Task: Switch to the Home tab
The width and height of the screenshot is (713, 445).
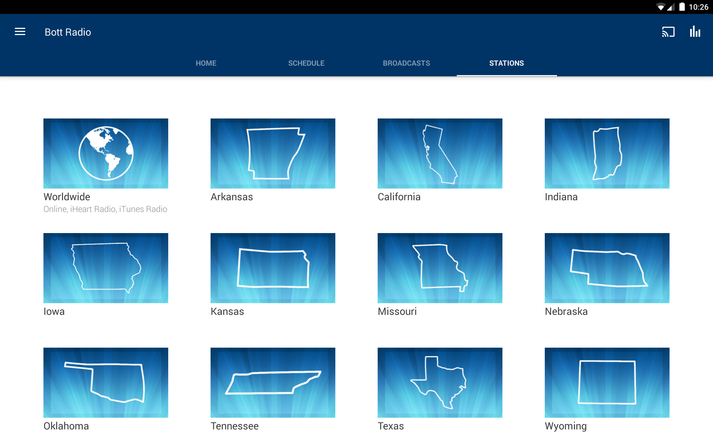Action: (x=206, y=63)
